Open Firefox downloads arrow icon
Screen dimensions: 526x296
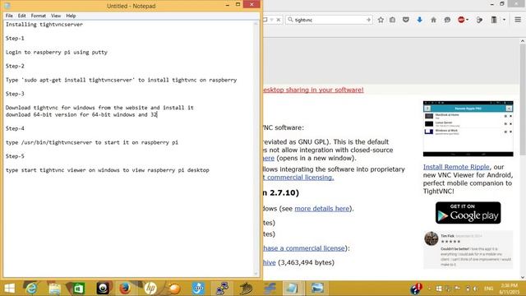[419, 20]
